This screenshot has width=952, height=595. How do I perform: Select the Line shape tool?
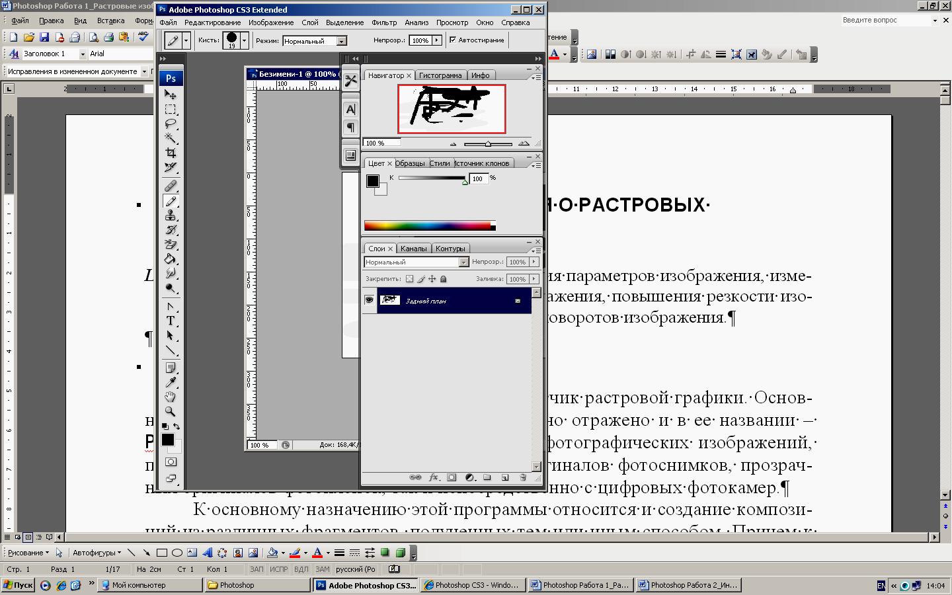tap(171, 350)
